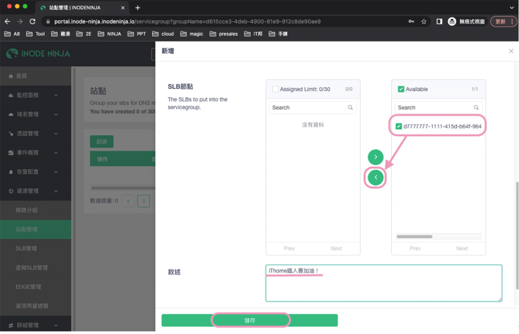Click the 事件概覽 icon

[x=11, y=153]
